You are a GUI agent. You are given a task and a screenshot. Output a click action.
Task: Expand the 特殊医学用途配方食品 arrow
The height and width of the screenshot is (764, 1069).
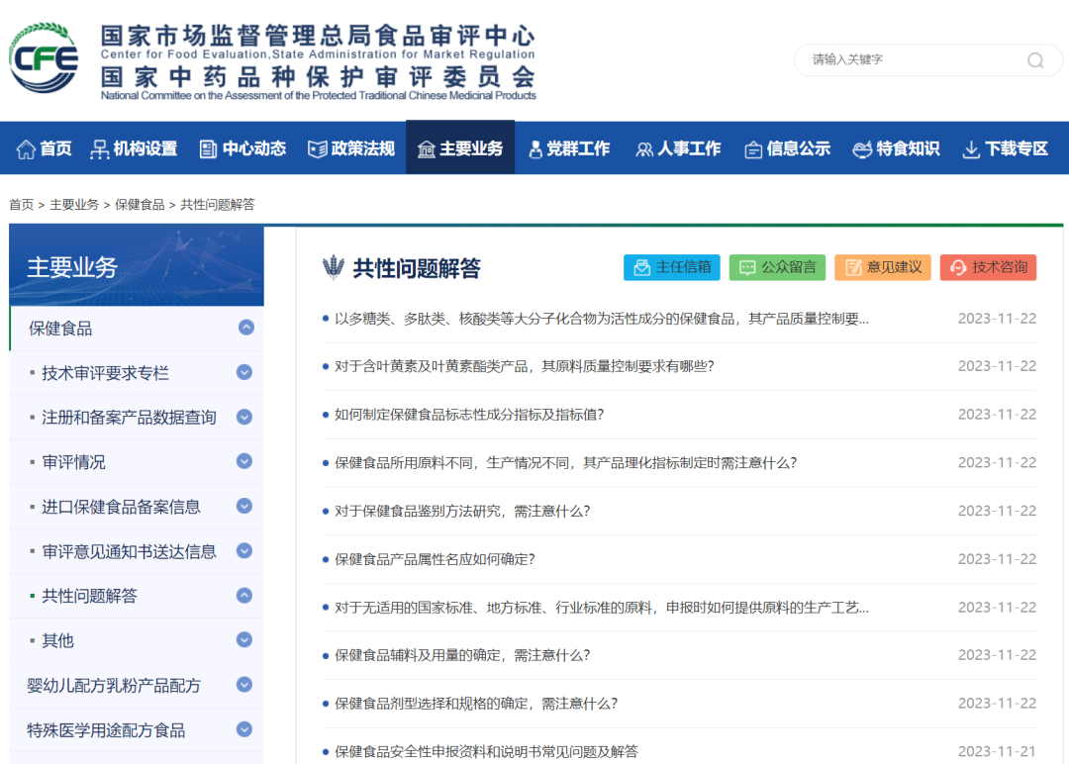click(x=244, y=729)
